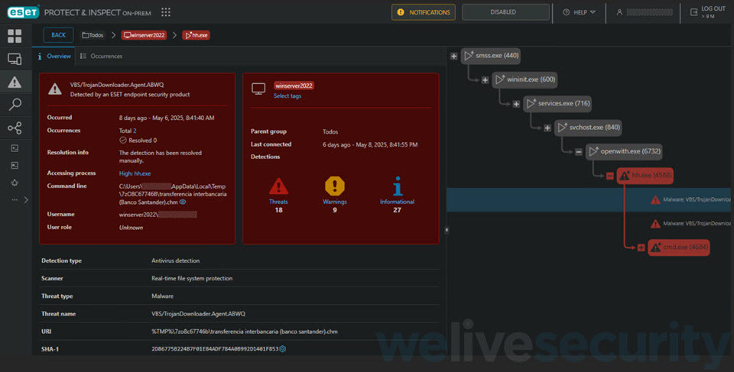
Task: Click the BACK button
Action: click(59, 35)
